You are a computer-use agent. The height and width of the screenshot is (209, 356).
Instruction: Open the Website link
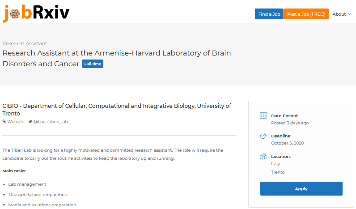point(16,122)
